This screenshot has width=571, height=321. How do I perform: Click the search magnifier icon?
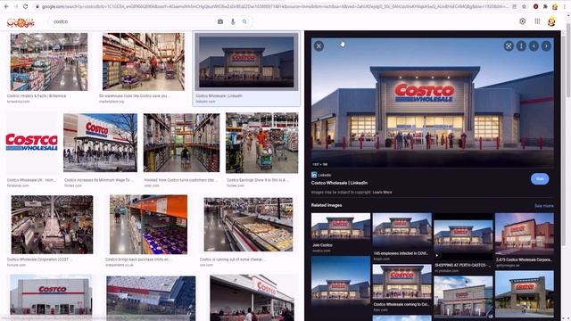point(244,21)
